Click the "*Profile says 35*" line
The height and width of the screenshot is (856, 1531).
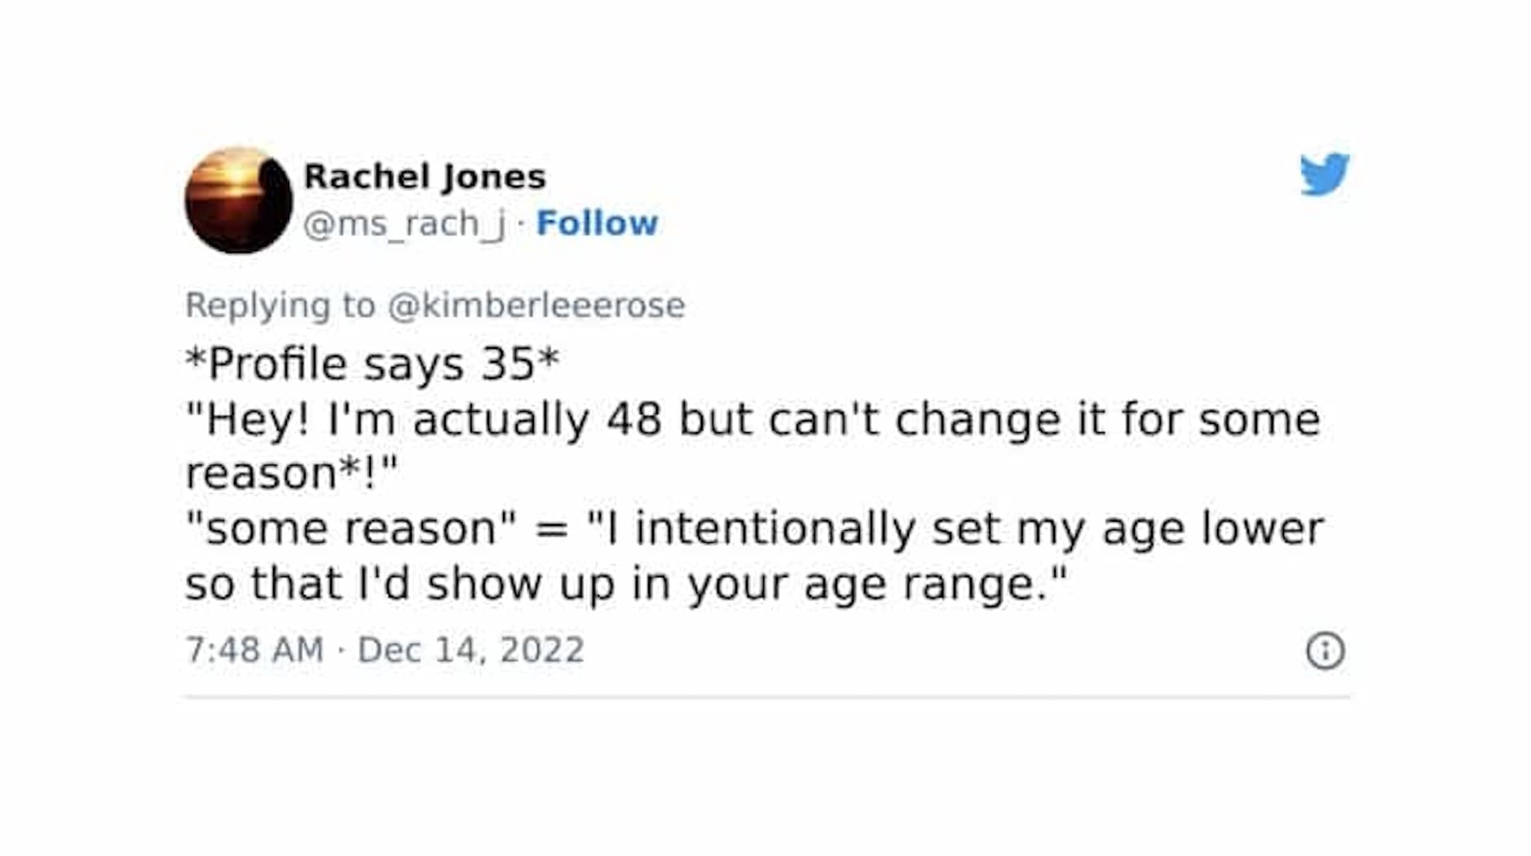[373, 364]
